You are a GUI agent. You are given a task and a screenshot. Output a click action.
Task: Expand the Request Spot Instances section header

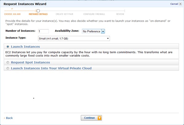pyautogui.click(x=91, y=62)
